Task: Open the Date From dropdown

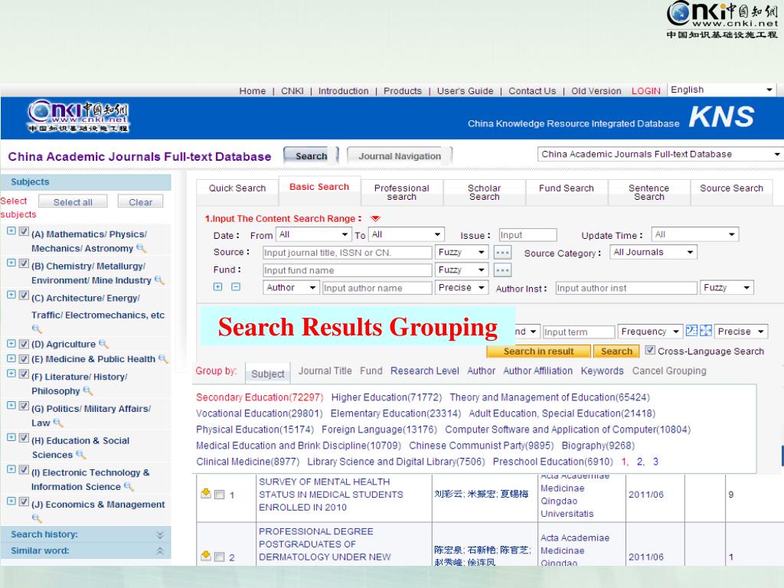Action: (x=313, y=234)
